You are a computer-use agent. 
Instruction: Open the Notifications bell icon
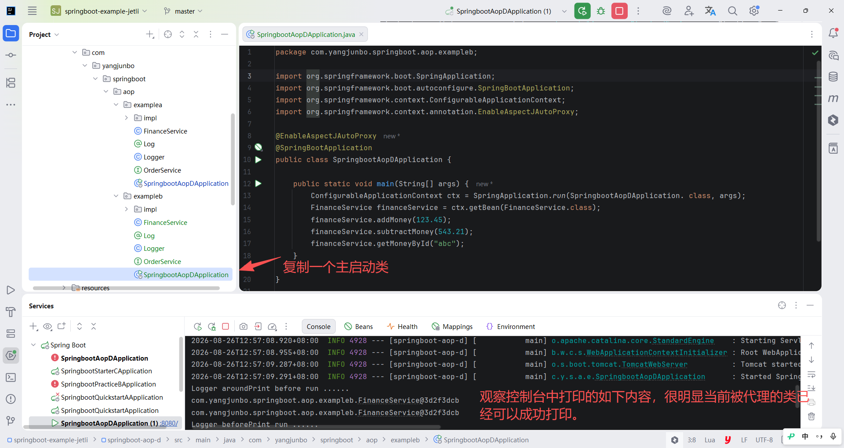pos(833,33)
